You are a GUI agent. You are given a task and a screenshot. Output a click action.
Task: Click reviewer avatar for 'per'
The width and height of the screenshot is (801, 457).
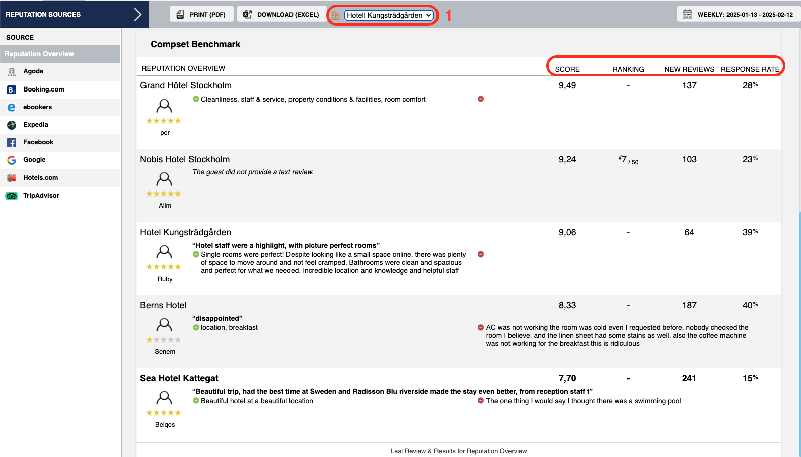point(164,106)
